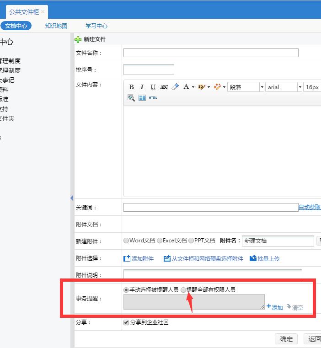Apply italic formatting to text
This screenshot has width=321, height=348.
(142, 87)
